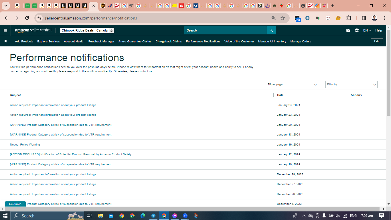Open the December 29, 2023 Action required notification

(53, 174)
